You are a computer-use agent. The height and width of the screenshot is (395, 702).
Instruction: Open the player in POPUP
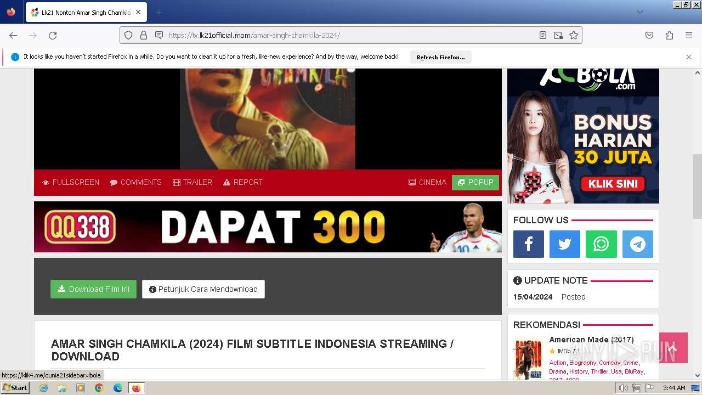pyautogui.click(x=475, y=182)
